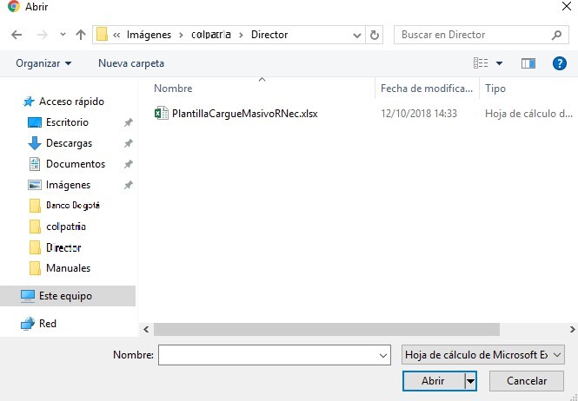Viewport: 578px width, 401px height.
Task: Click the change view icon
Action: pos(481,63)
